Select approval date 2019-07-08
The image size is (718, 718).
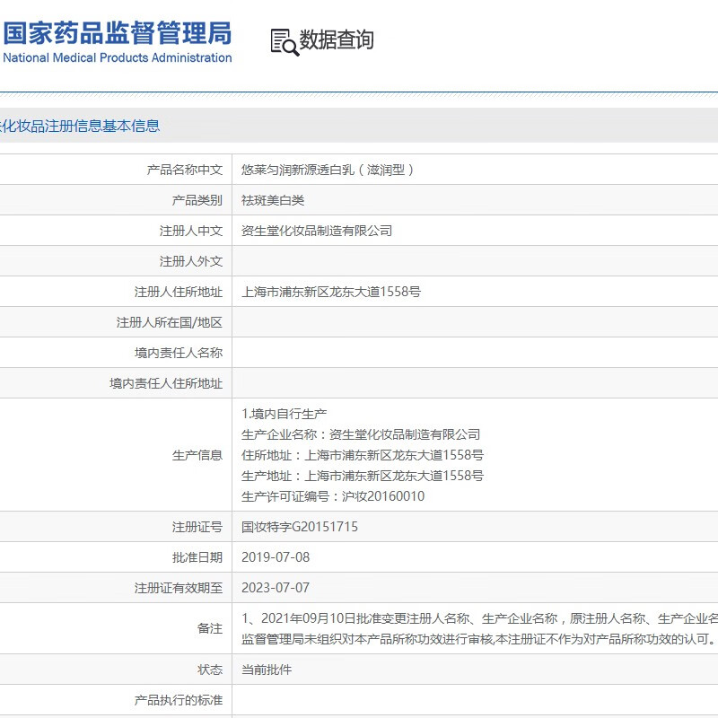click(276, 557)
